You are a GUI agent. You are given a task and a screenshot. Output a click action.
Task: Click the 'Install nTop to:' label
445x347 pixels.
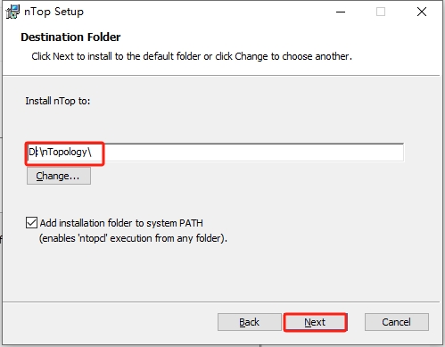pos(58,101)
